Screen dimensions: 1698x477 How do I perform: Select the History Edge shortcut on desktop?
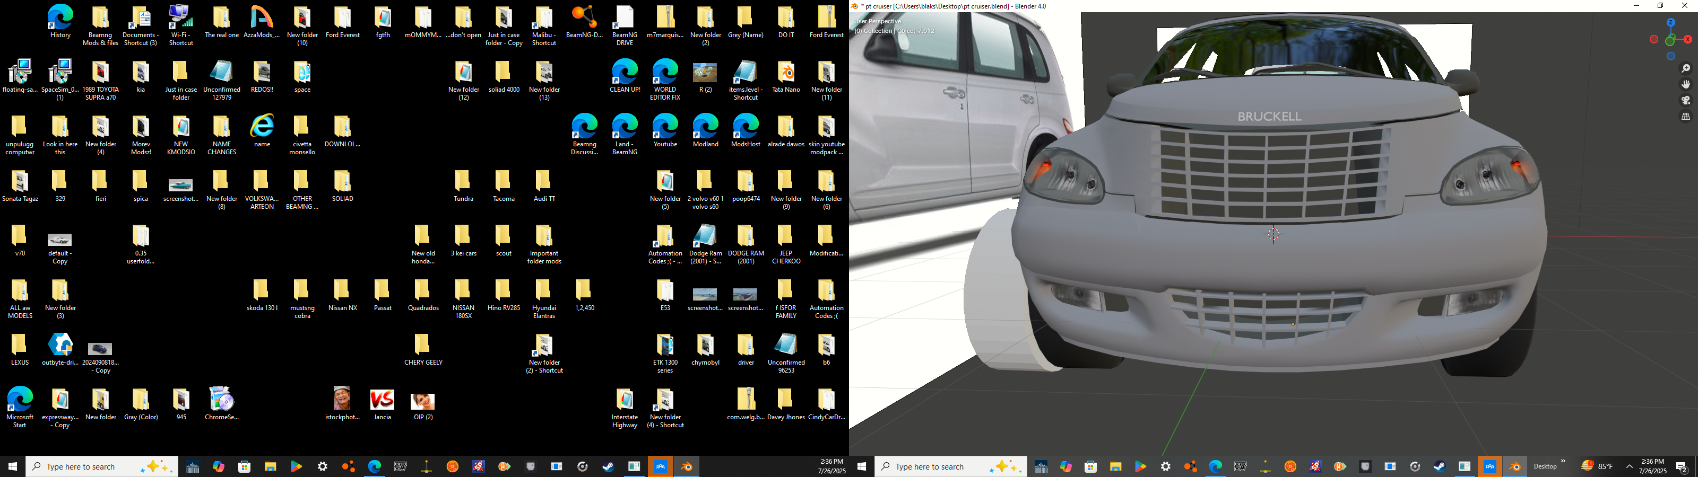pos(60,22)
